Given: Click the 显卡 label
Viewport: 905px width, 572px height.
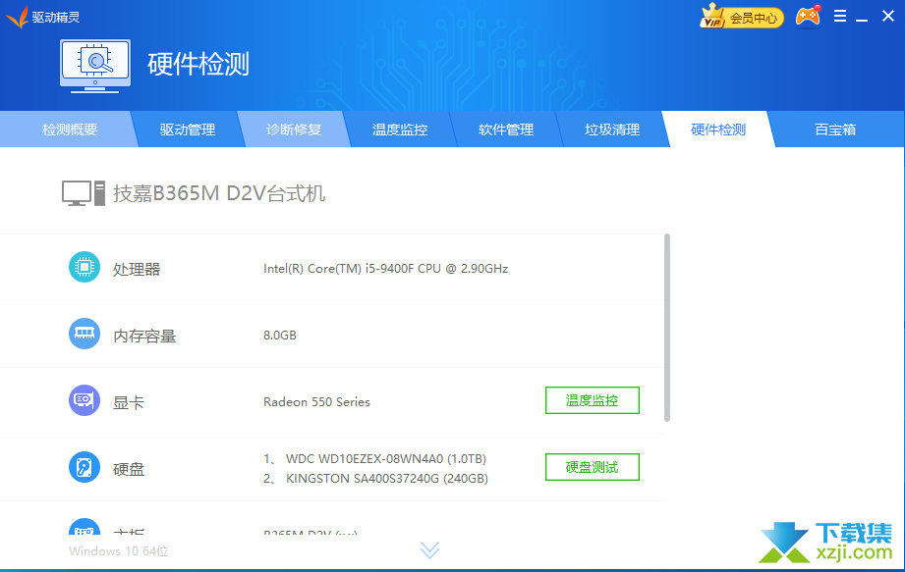Looking at the screenshot, I should pyautogui.click(x=128, y=402).
